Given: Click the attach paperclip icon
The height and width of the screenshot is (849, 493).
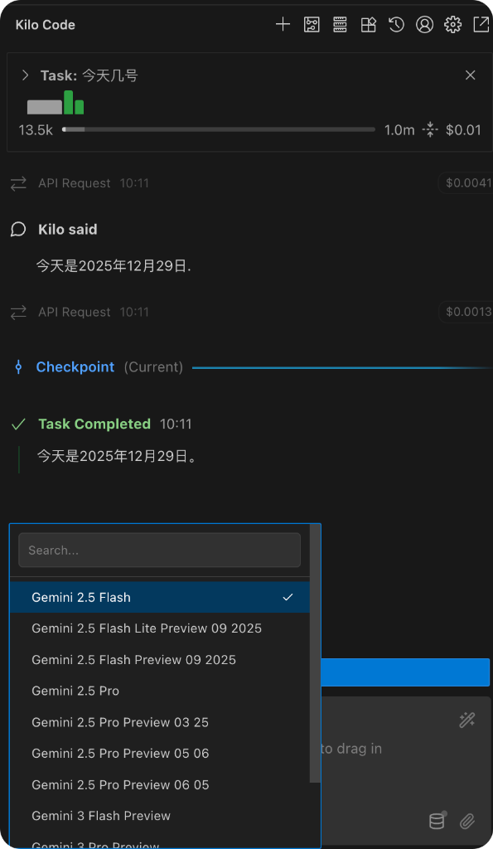Looking at the screenshot, I should pyautogui.click(x=467, y=822).
